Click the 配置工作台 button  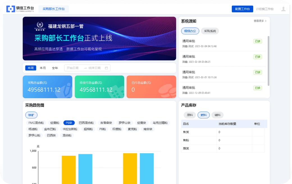tap(242, 9)
